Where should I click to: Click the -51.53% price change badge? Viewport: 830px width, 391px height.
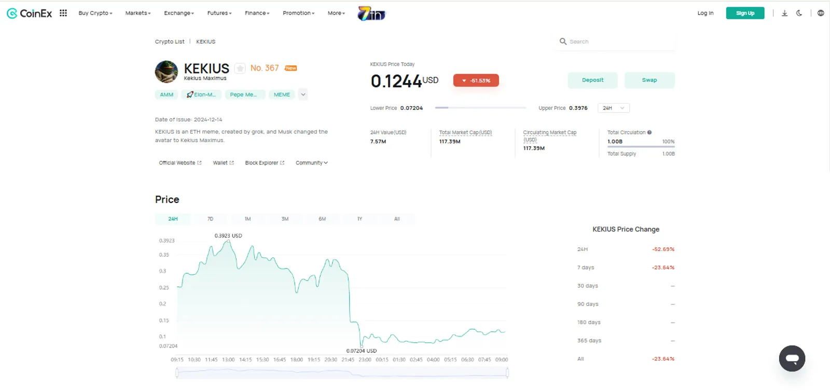click(x=476, y=80)
